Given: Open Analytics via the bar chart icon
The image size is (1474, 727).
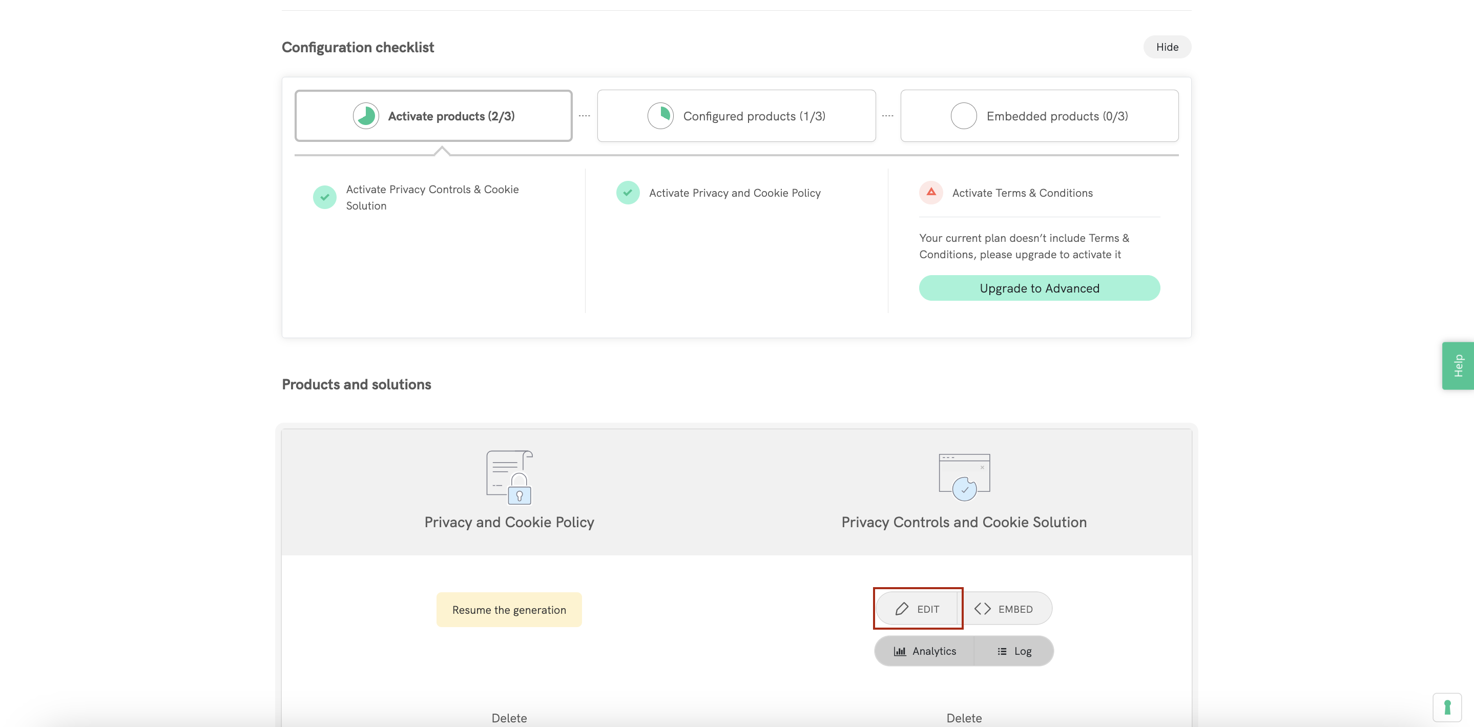Looking at the screenshot, I should (x=900, y=651).
